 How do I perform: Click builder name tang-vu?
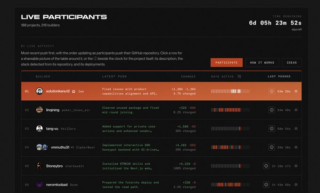52,129
